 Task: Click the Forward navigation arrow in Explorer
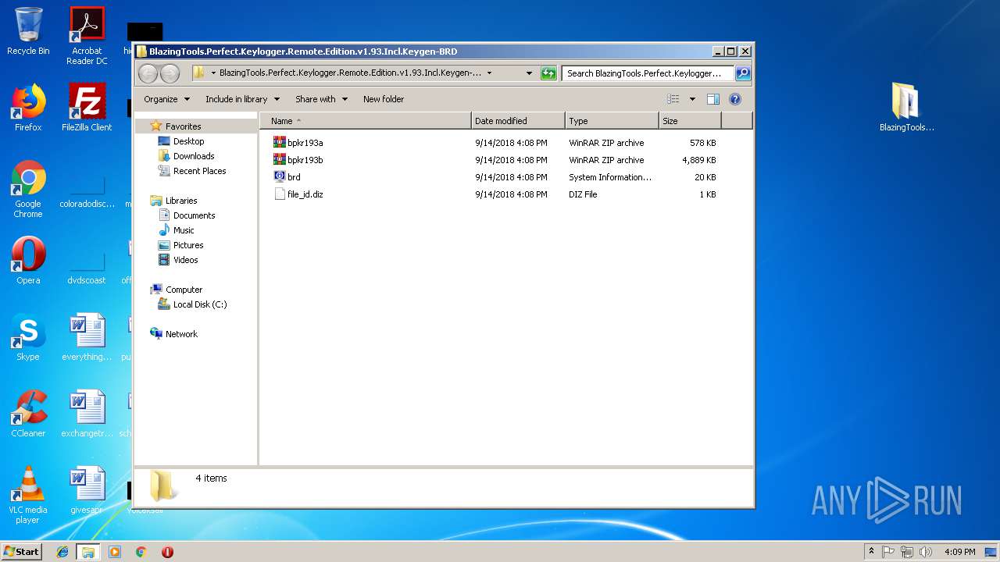pos(170,73)
